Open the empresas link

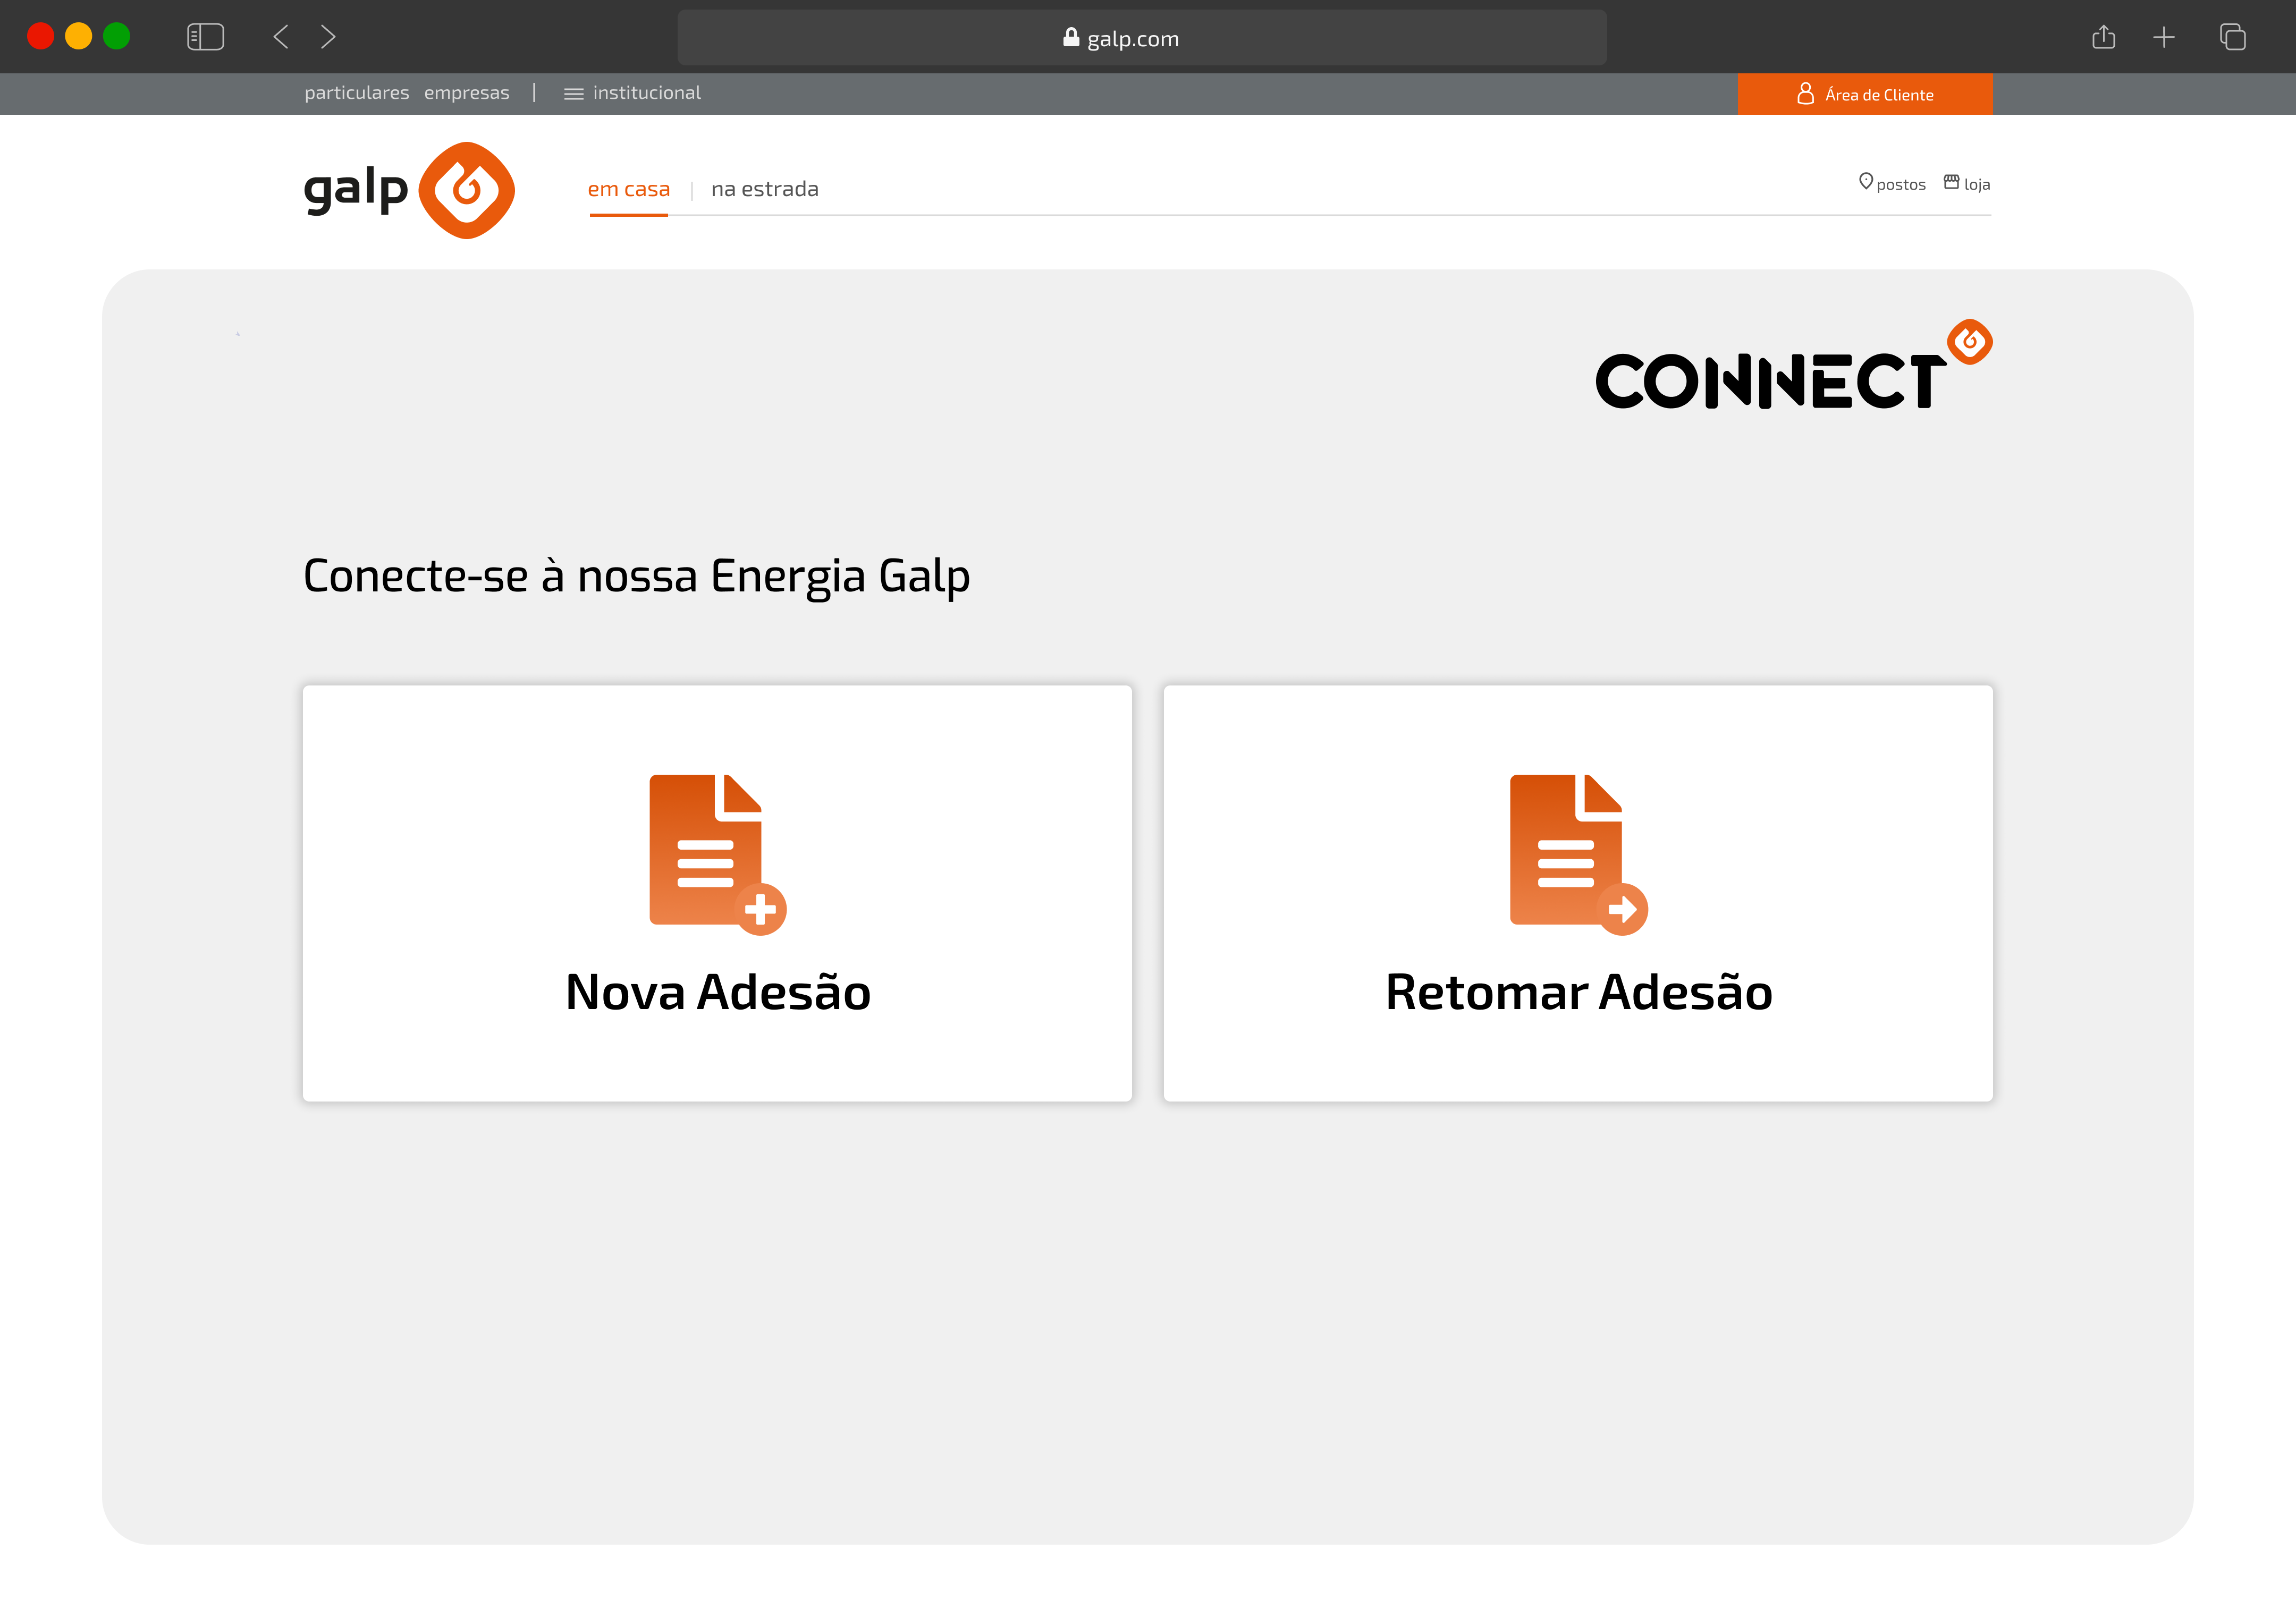(x=466, y=93)
